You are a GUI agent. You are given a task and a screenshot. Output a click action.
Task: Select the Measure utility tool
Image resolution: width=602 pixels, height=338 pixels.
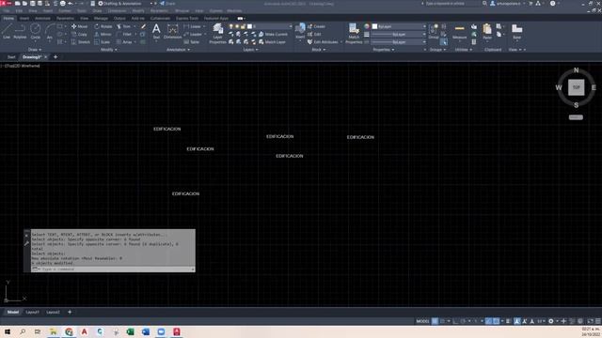pyautogui.click(x=459, y=32)
